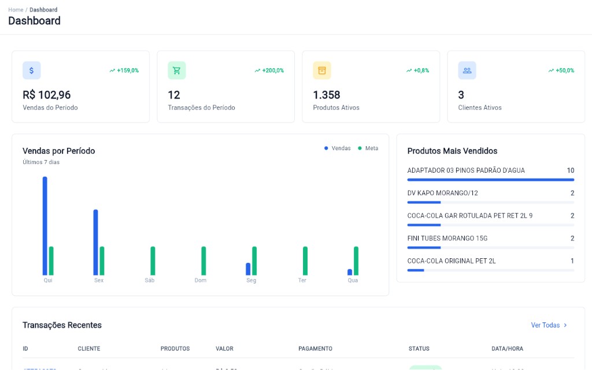The image size is (592, 379).
Task: Click the trend arrow beside +50,0%
Action: 551,70
